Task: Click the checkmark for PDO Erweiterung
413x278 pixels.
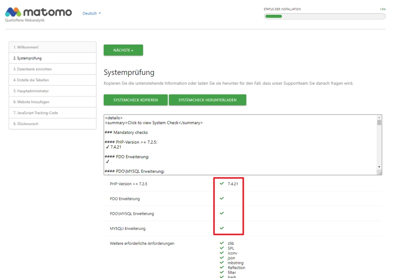Action: 222,198
